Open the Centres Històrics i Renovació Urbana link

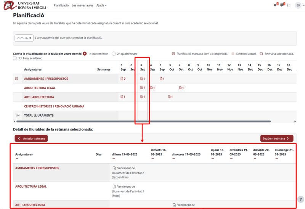click(54, 106)
